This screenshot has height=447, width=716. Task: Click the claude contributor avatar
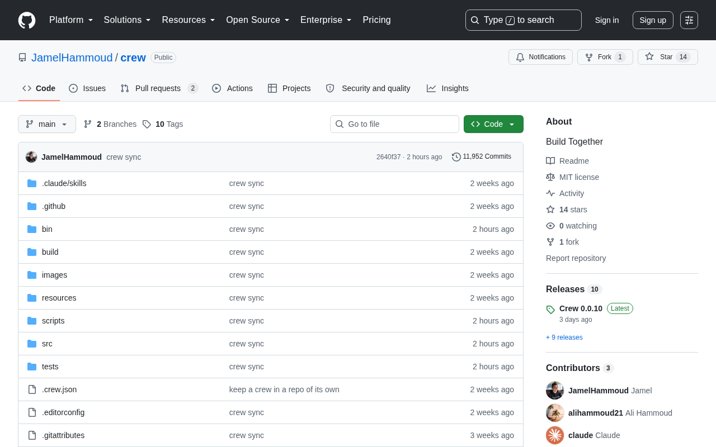[x=555, y=435]
